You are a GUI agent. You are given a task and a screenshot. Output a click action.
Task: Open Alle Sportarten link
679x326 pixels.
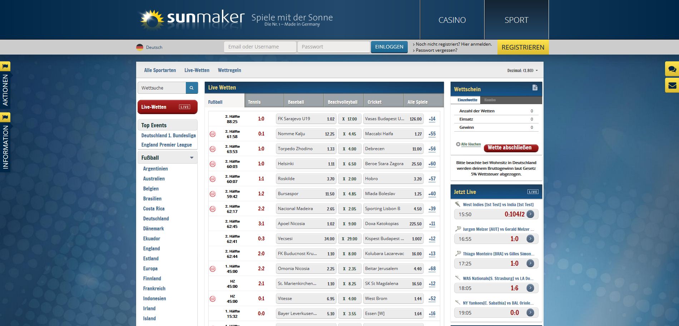tap(160, 70)
